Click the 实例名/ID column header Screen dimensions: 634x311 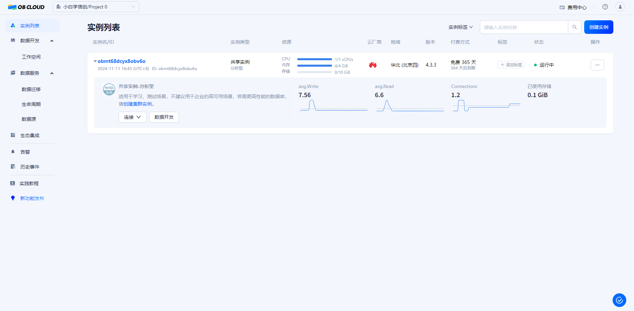click(103, 42)
